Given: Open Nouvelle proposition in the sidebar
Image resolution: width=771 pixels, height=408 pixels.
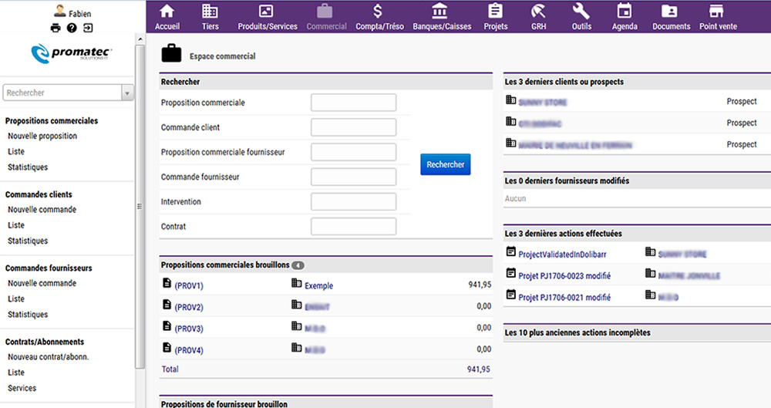Looking at the screenshot, I should (42, 136).
